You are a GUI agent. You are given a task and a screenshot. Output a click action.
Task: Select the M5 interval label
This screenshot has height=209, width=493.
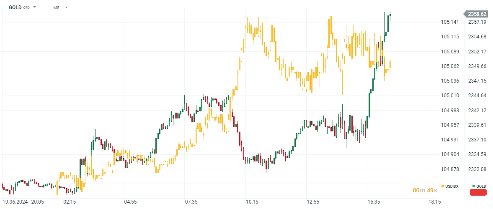(56, 8)
